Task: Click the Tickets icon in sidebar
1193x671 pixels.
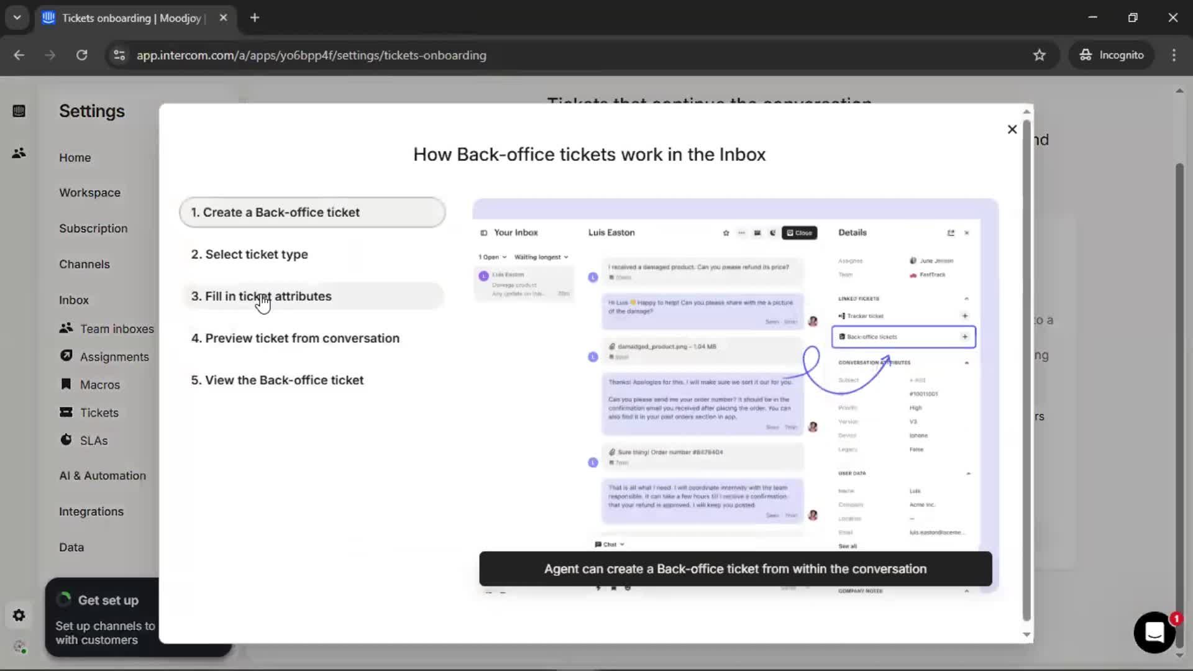Action: coord(66,412)
